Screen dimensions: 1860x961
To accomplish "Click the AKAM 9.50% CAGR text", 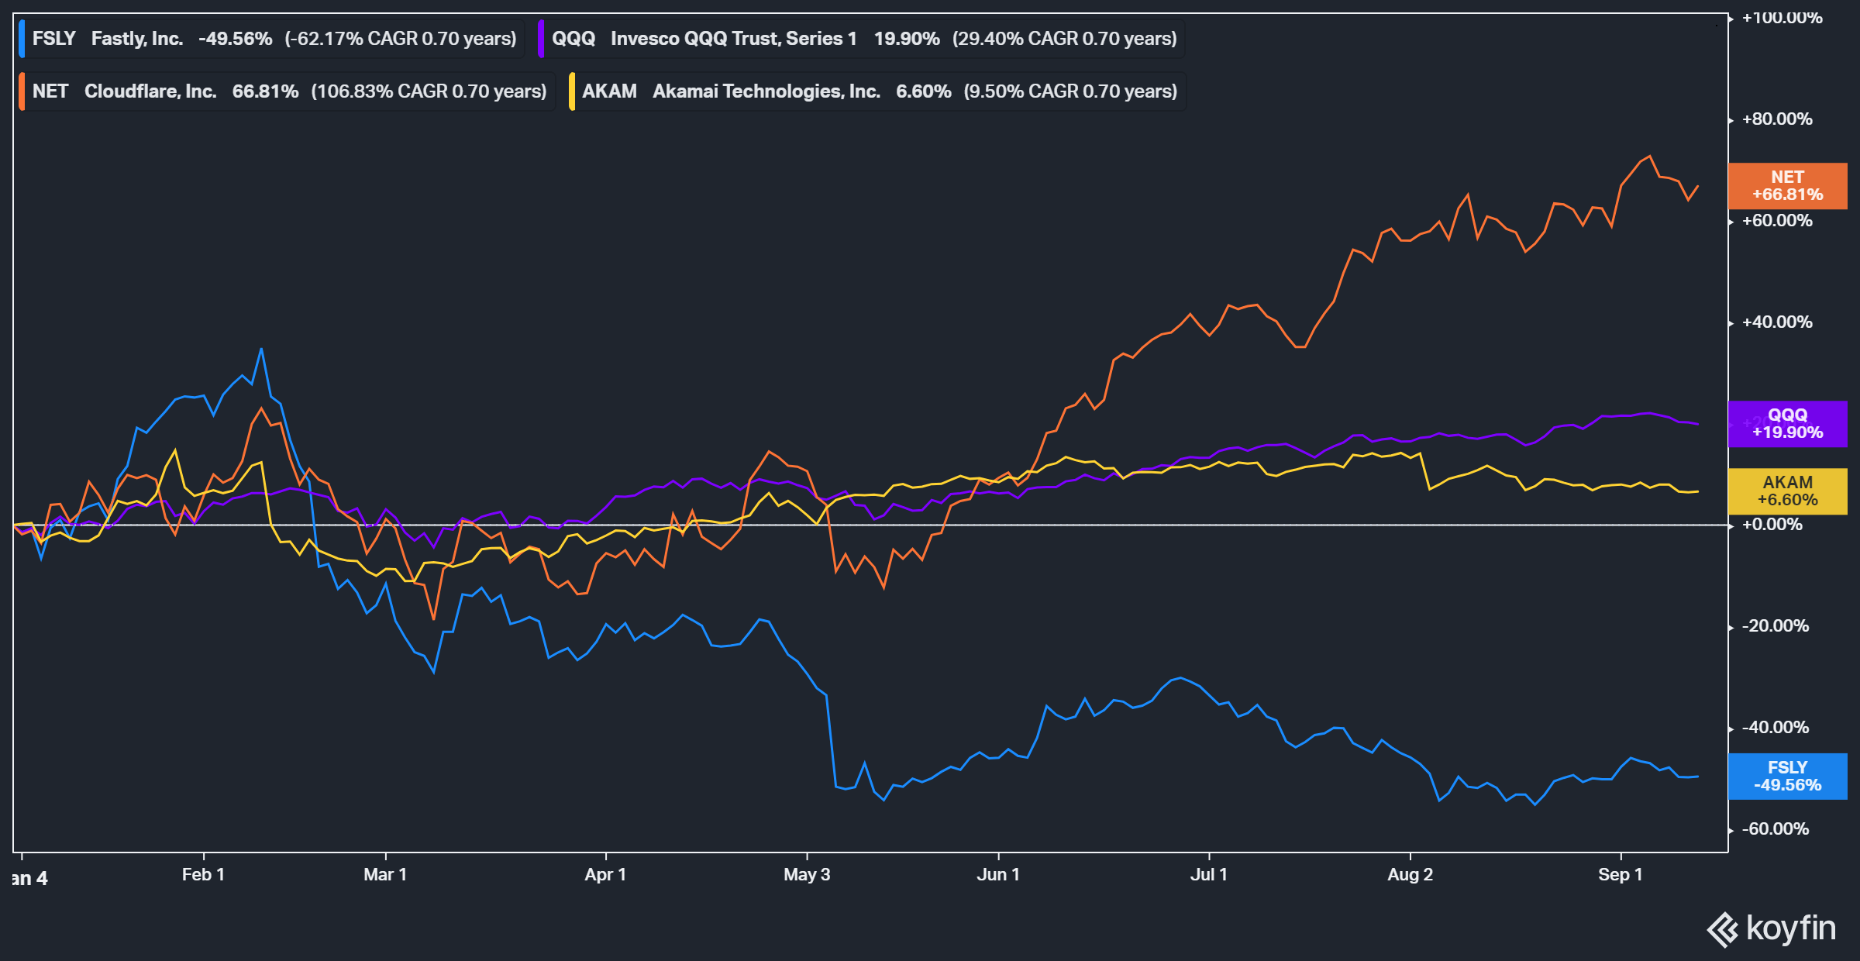I will point(1070,91).
